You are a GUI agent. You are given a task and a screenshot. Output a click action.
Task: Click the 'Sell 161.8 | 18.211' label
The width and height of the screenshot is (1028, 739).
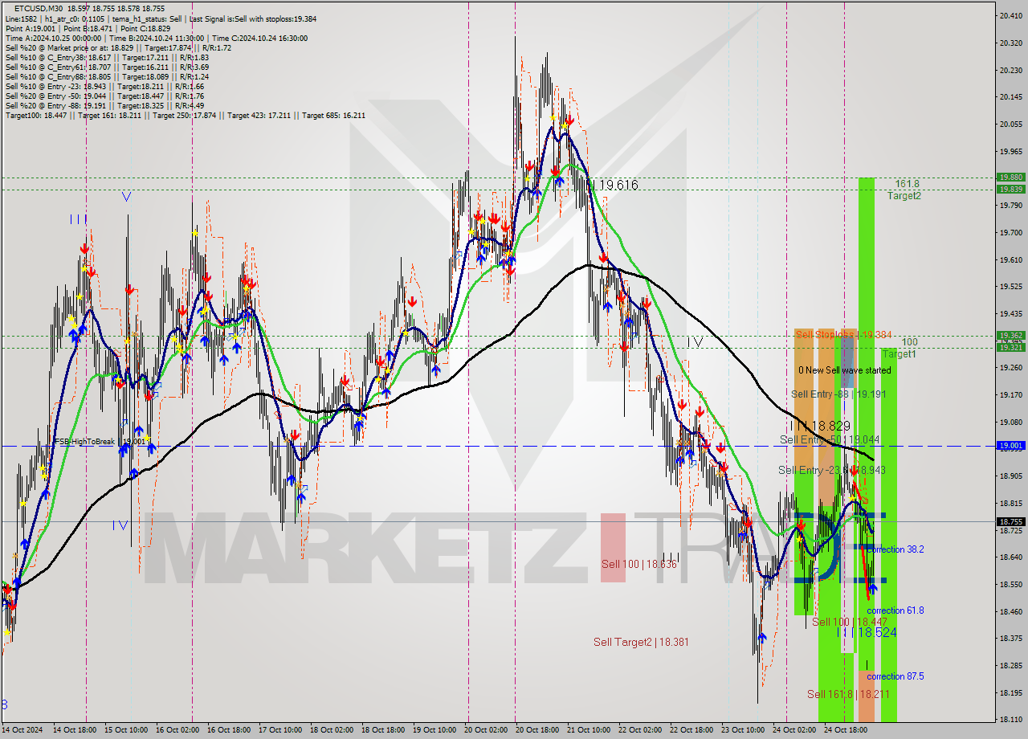[x=848, y=694]
